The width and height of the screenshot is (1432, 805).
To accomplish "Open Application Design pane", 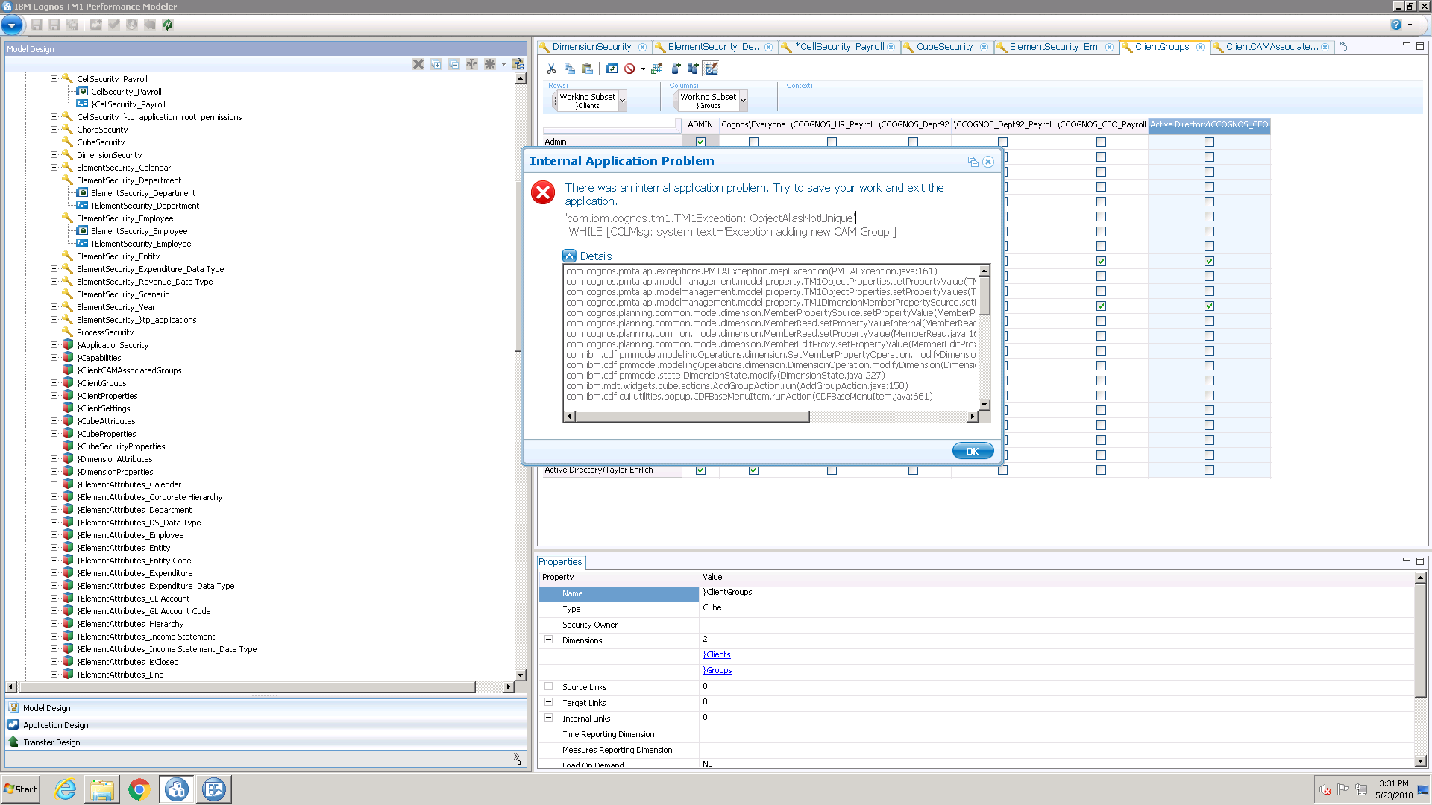I will (266, 724).
